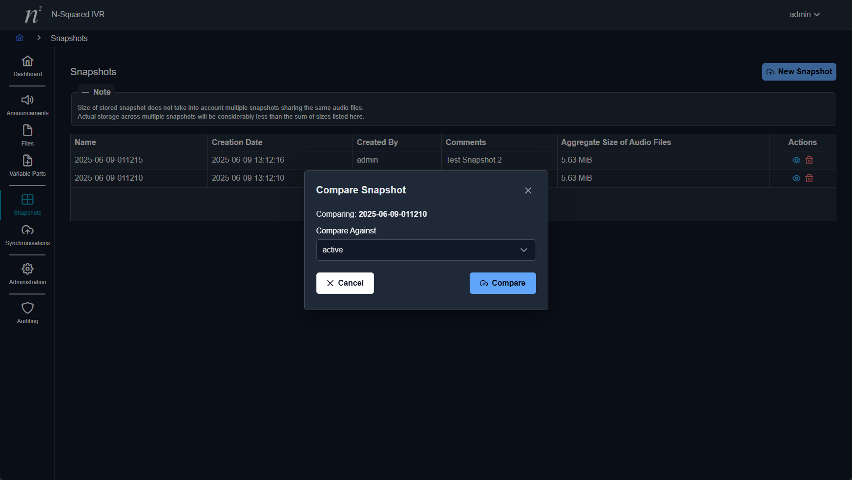The height and width of the screenshot is (480, 852).
Task: Close the Compare Snapshot dialog with X
Action: [528, 190]
